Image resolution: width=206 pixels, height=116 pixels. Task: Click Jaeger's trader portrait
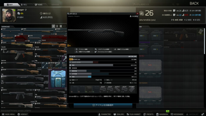[9, 16]
